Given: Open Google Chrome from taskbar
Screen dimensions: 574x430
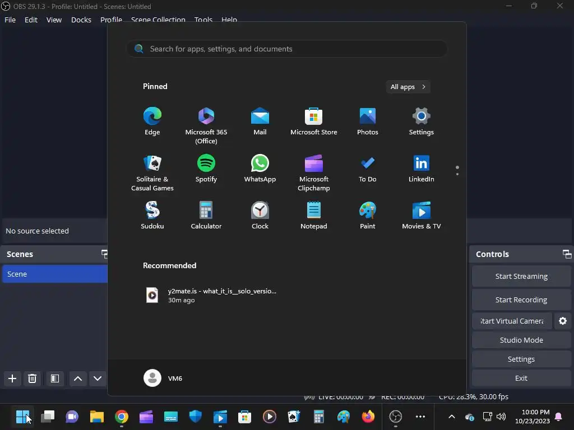Looking at the screenshot, I should coord(122,417).
